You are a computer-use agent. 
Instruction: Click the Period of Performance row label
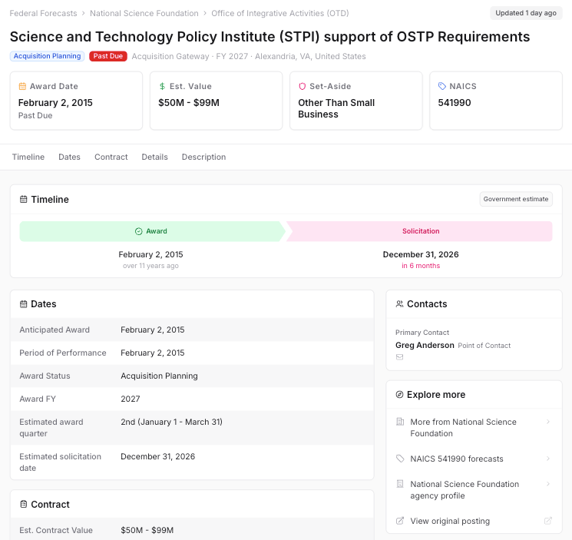63,353
